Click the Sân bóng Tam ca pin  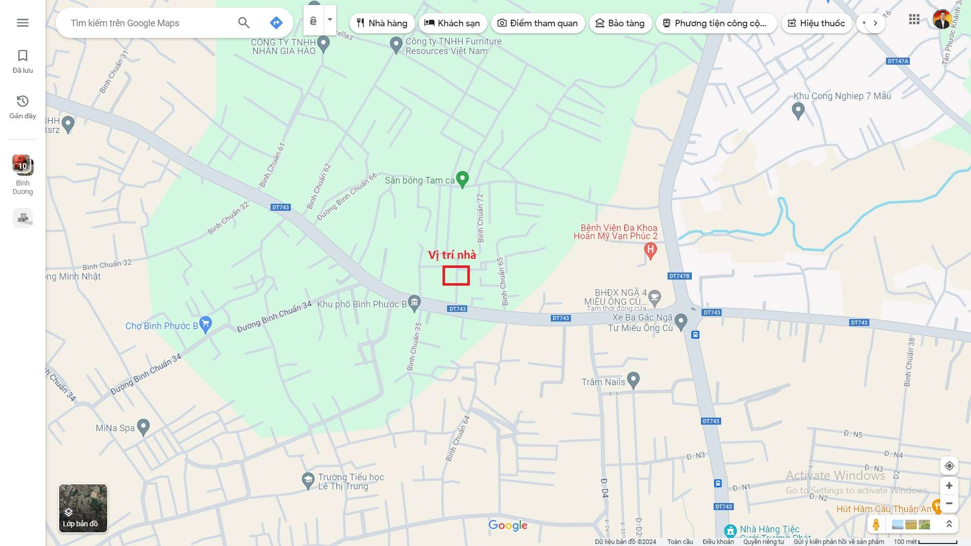pos(462,179)
